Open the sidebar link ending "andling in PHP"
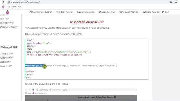This screenshot has height=101, width=180. pyautogui.click(x=7, y=23)
